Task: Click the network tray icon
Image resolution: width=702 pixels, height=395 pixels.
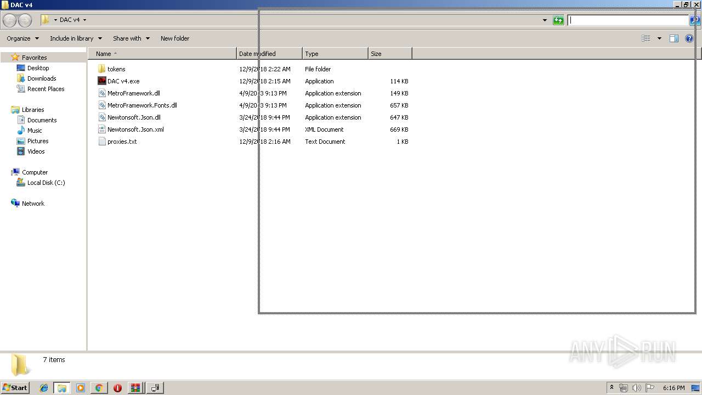Action: [624, 388]
